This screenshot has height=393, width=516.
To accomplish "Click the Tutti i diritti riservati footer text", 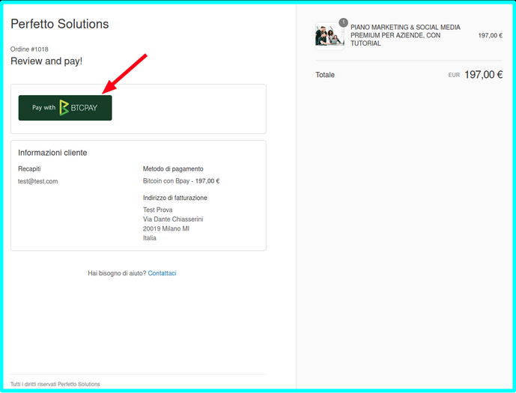I will coord(55,384).
